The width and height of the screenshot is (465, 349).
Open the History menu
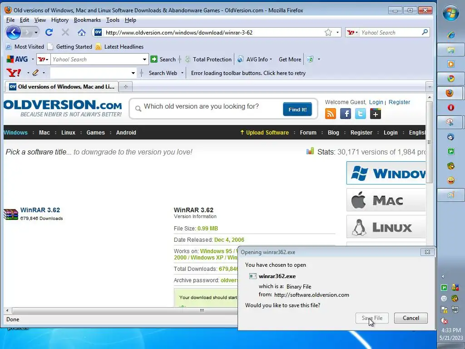point(60,20)
